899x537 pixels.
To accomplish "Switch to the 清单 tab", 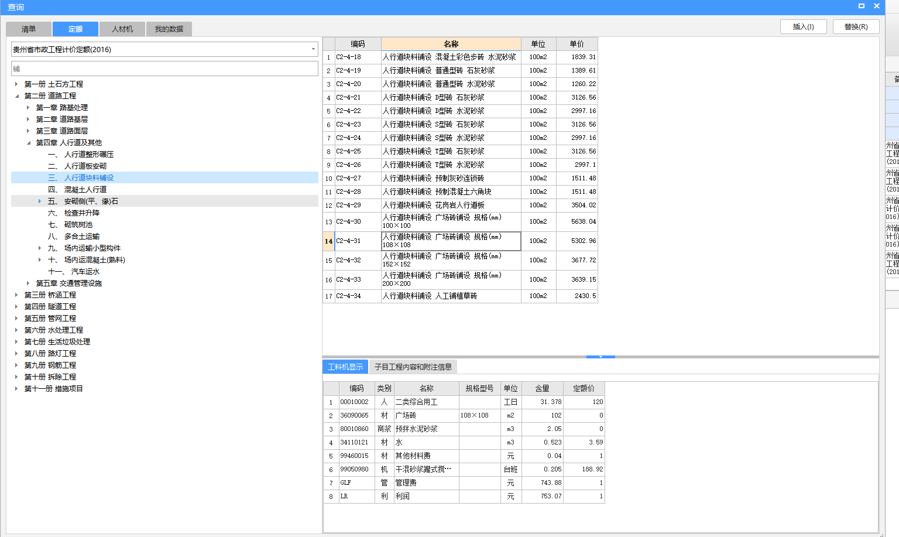I will click(29, 29).
